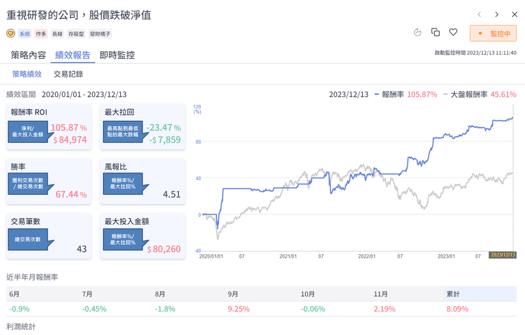525x335 pixels.
Task: Click the 累計 column header in monthly table
Action: point(453,294)
